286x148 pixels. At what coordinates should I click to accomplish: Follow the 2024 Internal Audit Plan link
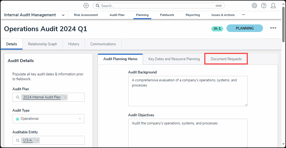tap(42, 97)
